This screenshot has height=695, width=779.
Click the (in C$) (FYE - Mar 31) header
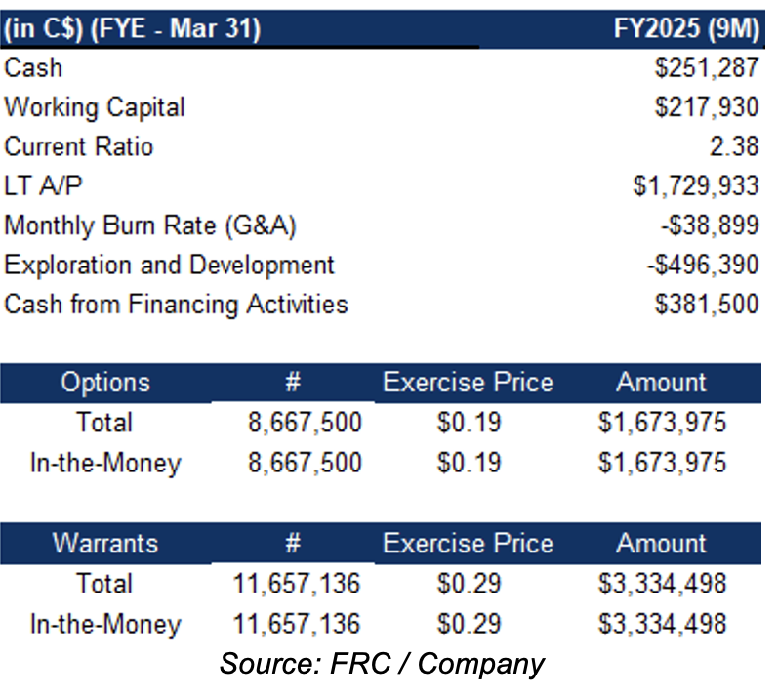133,29
